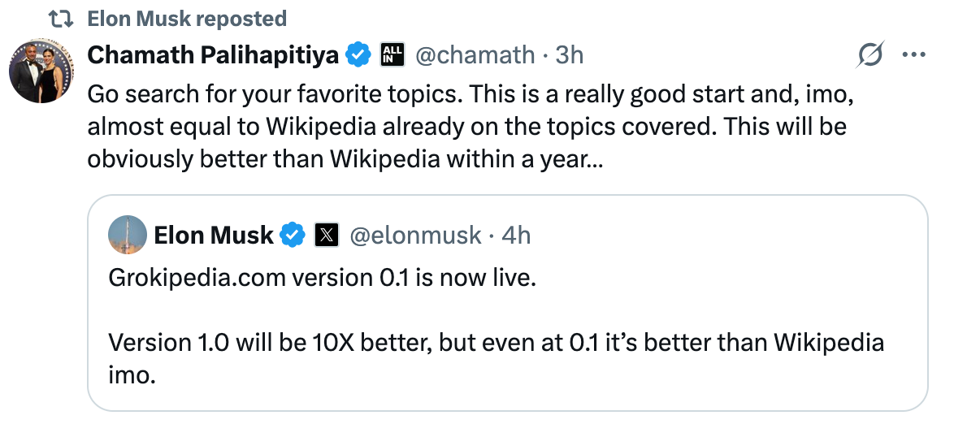Viewport: 954px width, 424px height.
Task: Open the Chamath Palihapitiya display name
Action: [x=213, y=55]
